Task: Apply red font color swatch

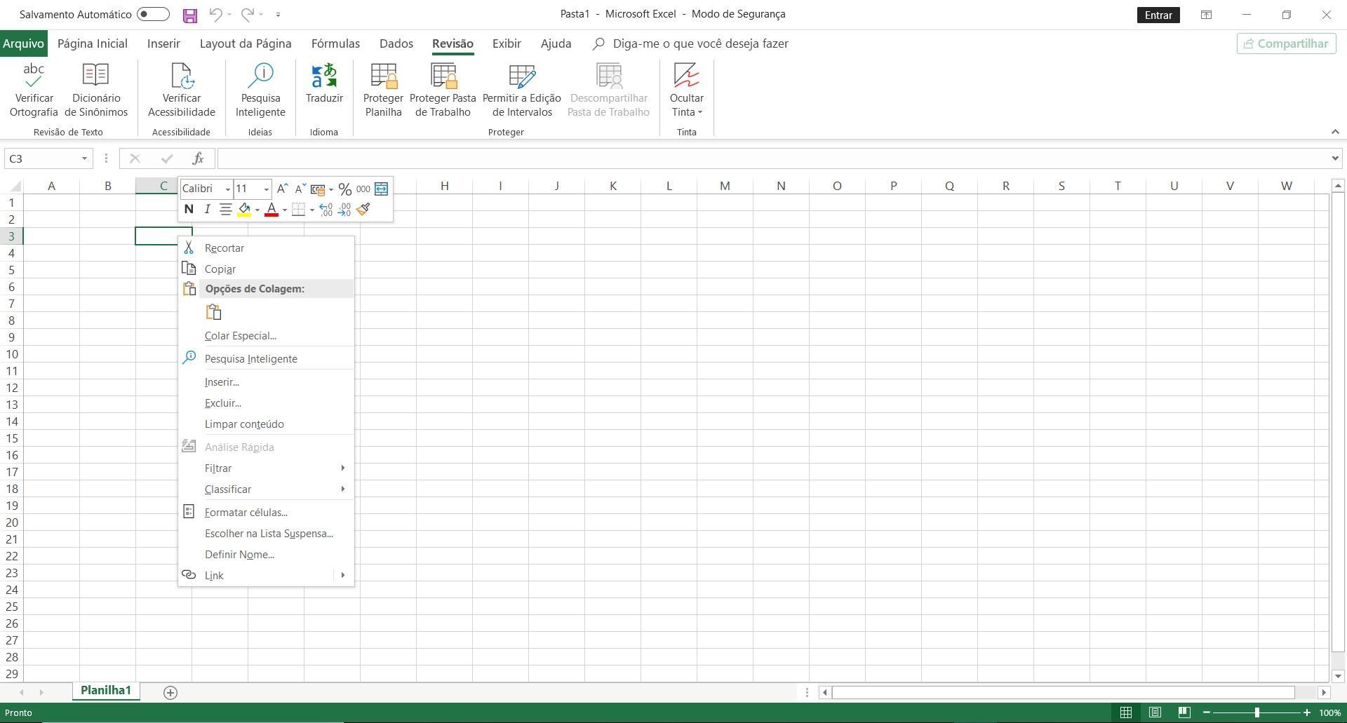Action: 272,210
